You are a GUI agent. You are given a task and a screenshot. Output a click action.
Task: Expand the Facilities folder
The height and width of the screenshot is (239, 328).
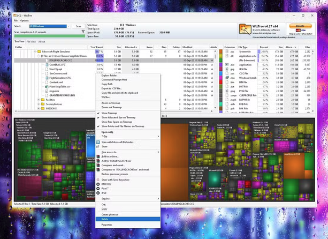39,100
